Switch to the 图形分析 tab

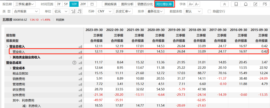[127, 4]
